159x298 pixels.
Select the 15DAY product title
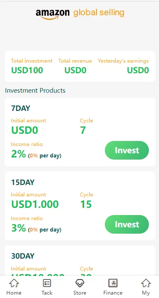pos(23,182)
